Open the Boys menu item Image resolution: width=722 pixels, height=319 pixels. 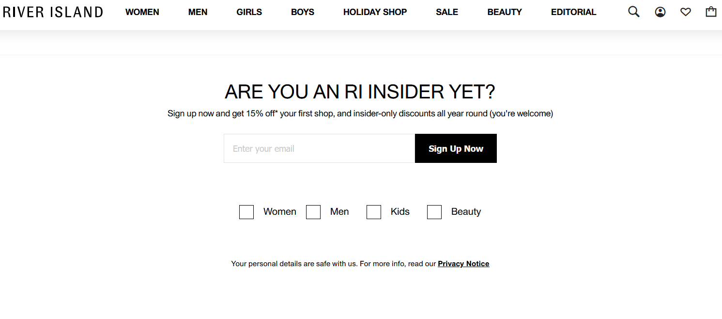[x=303, y=12]
